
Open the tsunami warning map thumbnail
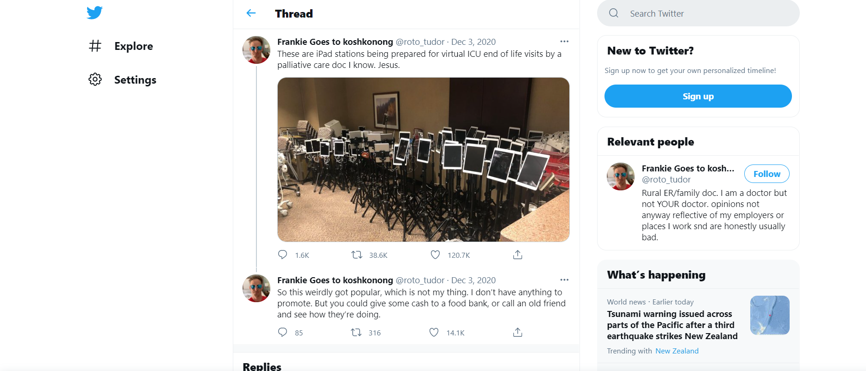[x=769, y=315]
